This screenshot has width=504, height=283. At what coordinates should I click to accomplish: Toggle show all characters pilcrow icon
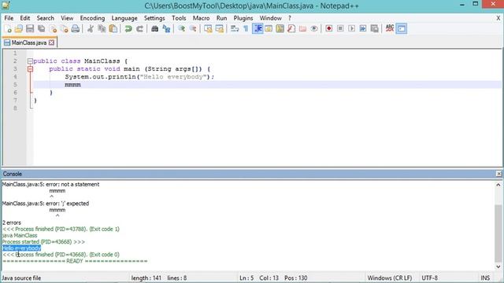(246, 29)
